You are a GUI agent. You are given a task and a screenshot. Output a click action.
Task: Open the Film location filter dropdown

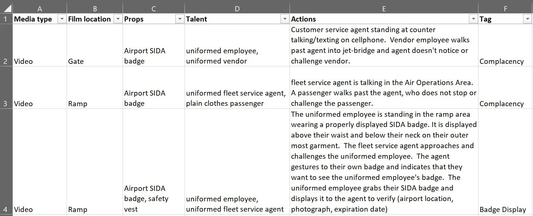click(x=118, y=19)
